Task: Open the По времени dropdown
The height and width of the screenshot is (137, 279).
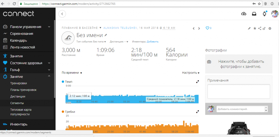Action: click(x=72, y=73)
